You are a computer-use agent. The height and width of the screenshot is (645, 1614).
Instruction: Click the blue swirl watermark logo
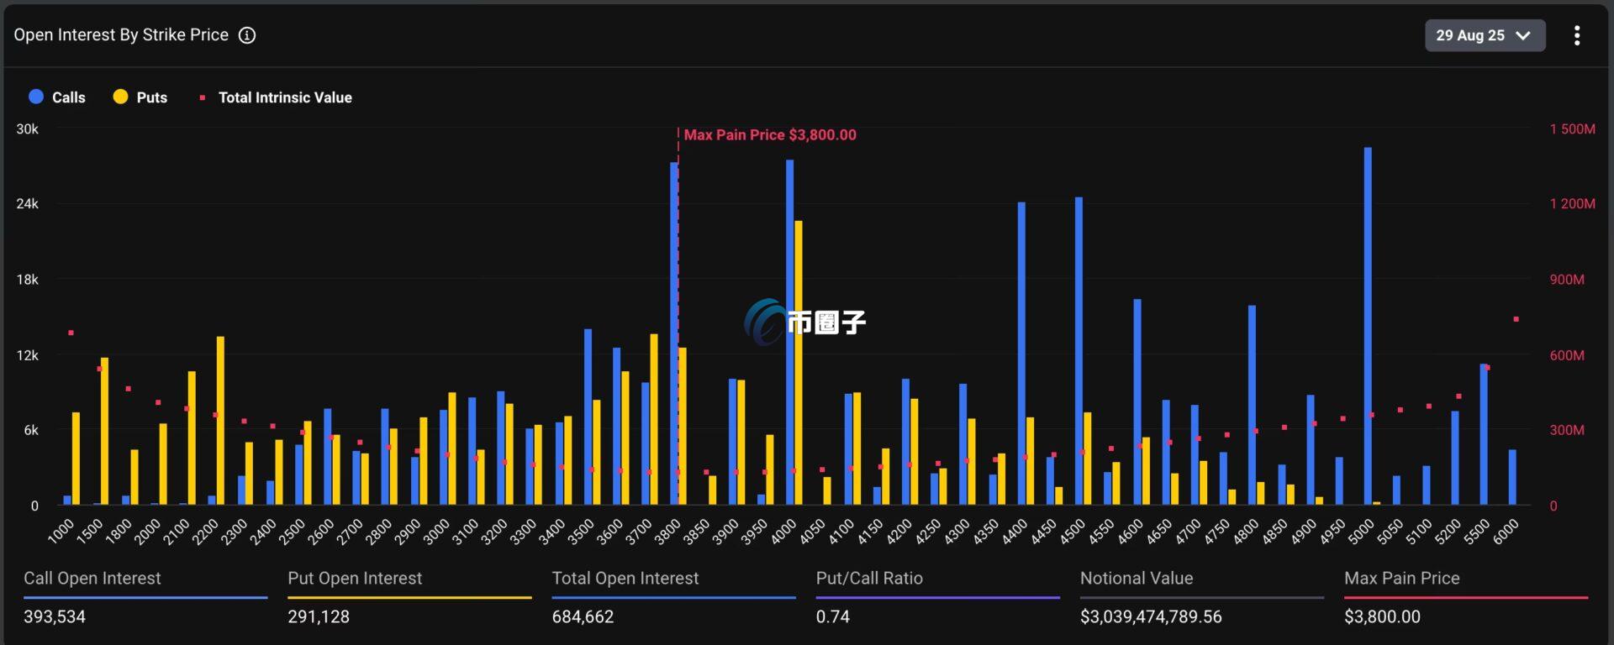pyautogui.click(x=765, y=322)
